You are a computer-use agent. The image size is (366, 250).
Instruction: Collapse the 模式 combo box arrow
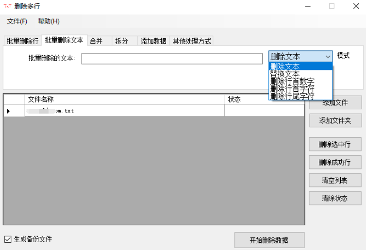click(328, 56)
